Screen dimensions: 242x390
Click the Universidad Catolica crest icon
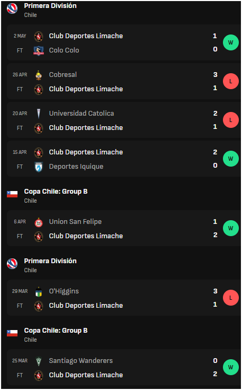tap(39, 114)
